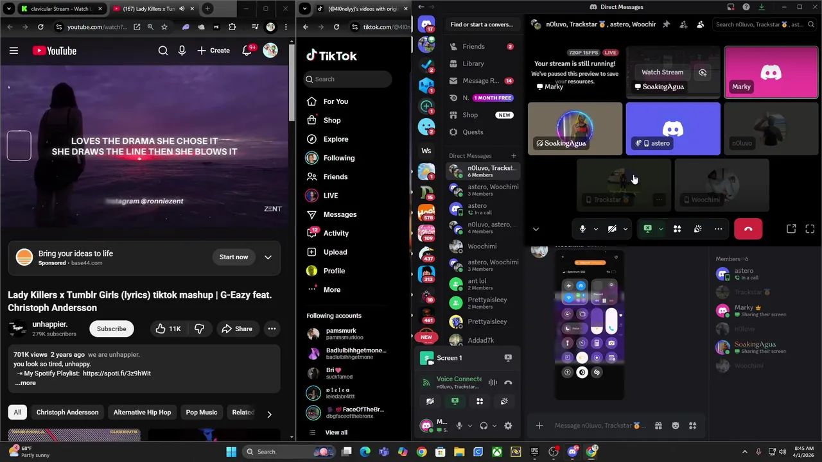Stop screen sharing in call control bar
This screenshot has height=462, width=822.
[x=647, y=229]
